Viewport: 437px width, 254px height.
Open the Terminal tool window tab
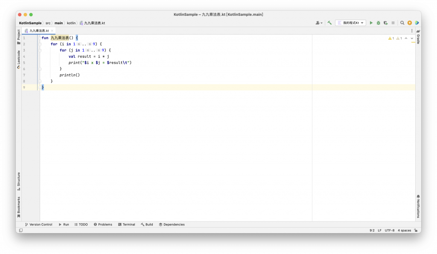point(126,225)
